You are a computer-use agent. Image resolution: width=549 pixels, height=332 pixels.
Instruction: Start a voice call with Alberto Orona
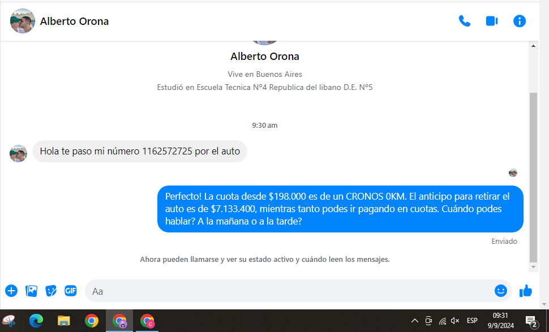464,21
